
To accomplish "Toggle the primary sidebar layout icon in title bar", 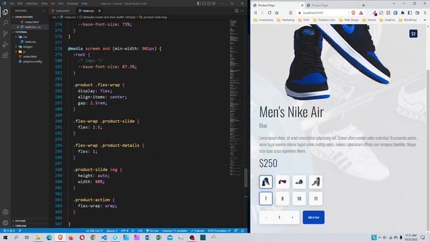I will (199, 3).
